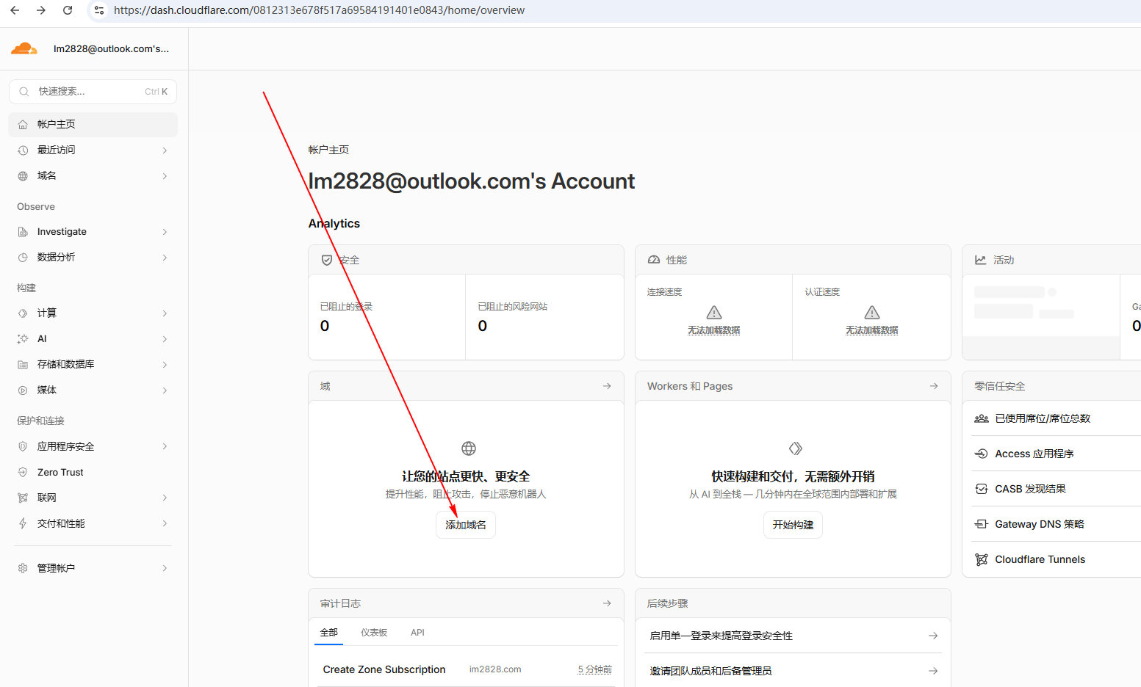
Task: Switch to the 仪表板 audit log tab
Action: point(374,633)
